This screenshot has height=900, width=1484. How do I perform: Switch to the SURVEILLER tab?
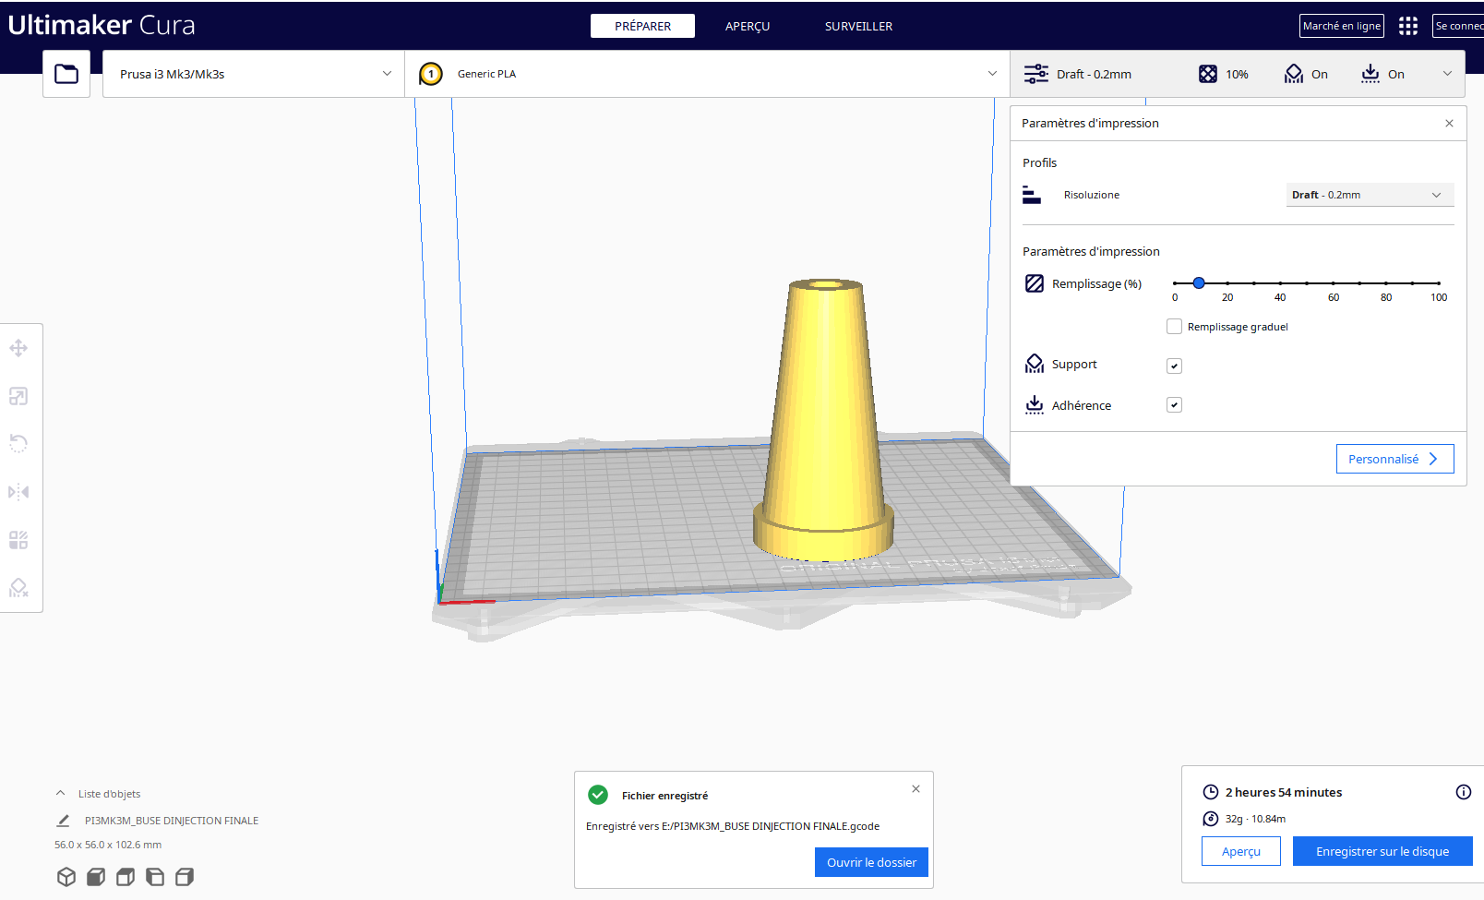click(858, 26)
